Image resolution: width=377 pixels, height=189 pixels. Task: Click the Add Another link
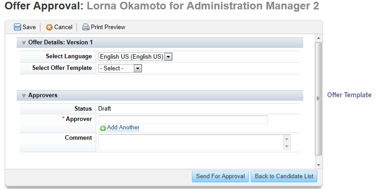[x=123, y=128]
